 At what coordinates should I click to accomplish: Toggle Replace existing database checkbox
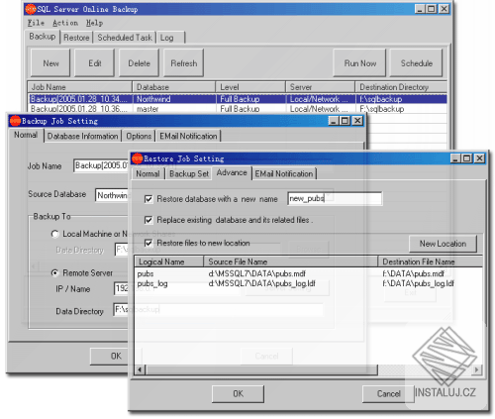[x=148, y=220]
